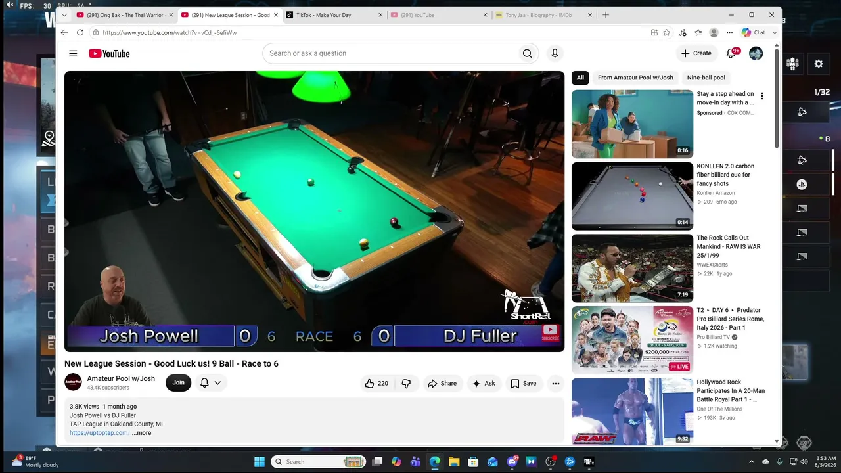Click the Ask button under the video
Screen dimensions: 841x473
click(484, 384)
